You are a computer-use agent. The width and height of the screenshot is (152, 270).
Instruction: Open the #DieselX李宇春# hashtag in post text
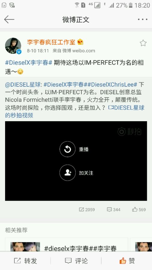click(29, 63)
